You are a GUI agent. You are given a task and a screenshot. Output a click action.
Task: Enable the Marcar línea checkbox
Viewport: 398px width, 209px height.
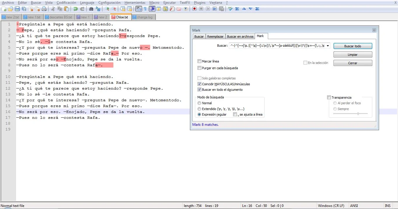[199, 61]
